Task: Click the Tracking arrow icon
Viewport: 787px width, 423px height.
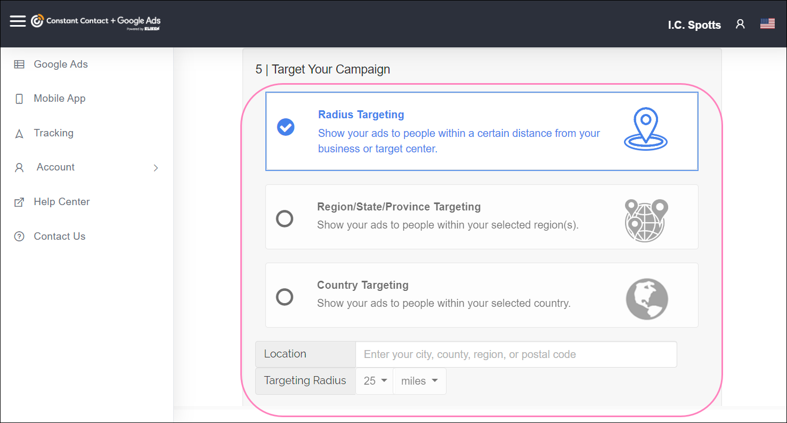Action: (x=19, y=134)
